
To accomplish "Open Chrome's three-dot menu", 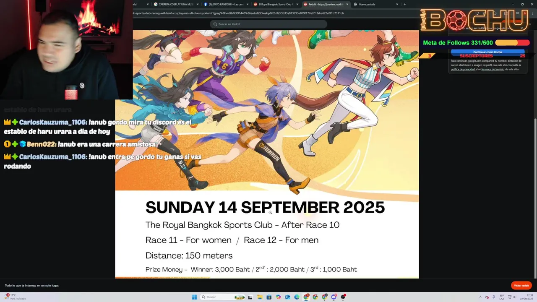I will [x=532, y=13].
